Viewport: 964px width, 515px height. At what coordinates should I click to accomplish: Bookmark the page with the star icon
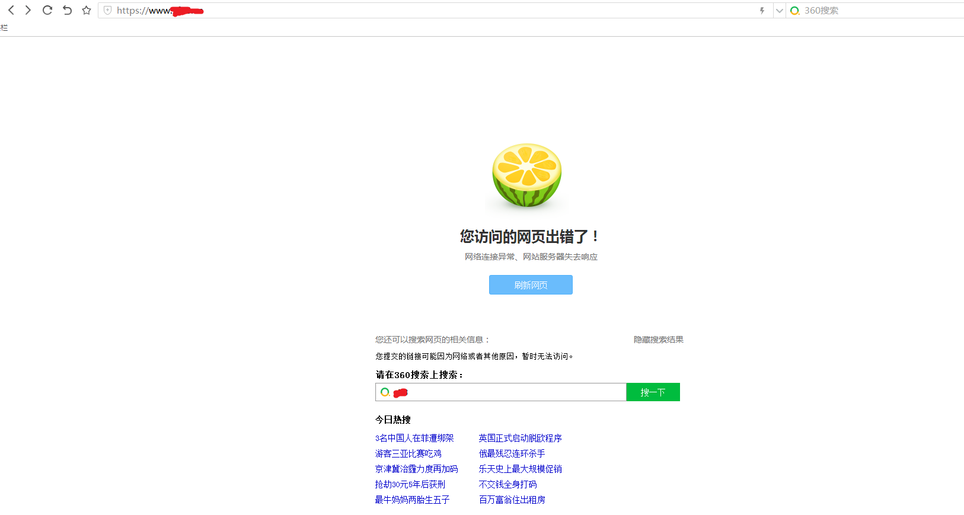click(x=87, y=10)
